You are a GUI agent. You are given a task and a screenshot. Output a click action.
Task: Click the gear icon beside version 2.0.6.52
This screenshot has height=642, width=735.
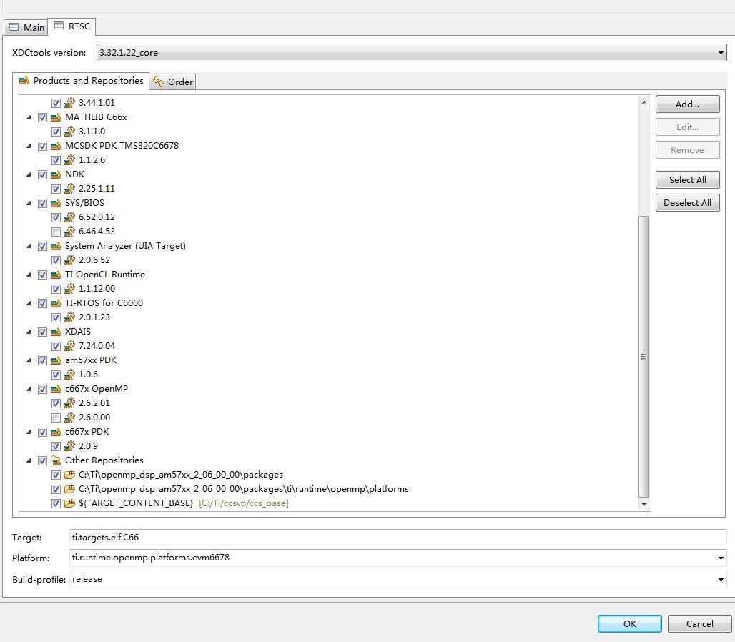(x=69, y=260)
